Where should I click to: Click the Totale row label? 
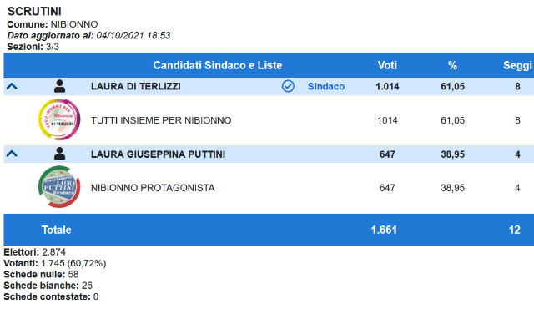coord(56,230)
